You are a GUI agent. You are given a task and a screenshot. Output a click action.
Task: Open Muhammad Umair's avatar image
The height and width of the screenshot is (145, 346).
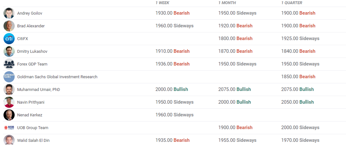[9, 90]
